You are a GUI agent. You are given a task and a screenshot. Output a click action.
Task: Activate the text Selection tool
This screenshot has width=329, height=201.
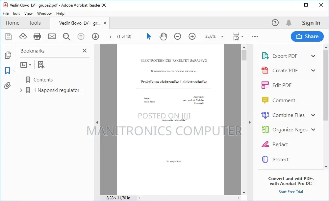click(149, 36)
